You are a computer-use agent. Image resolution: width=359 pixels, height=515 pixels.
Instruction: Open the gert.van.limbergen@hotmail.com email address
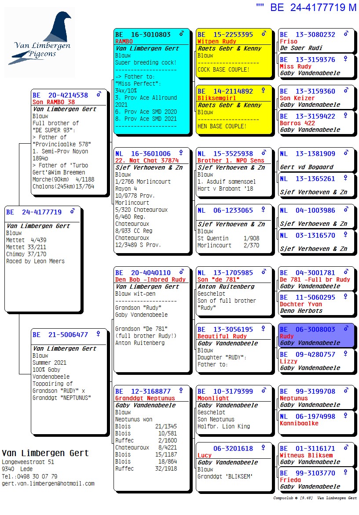[48, 483]
